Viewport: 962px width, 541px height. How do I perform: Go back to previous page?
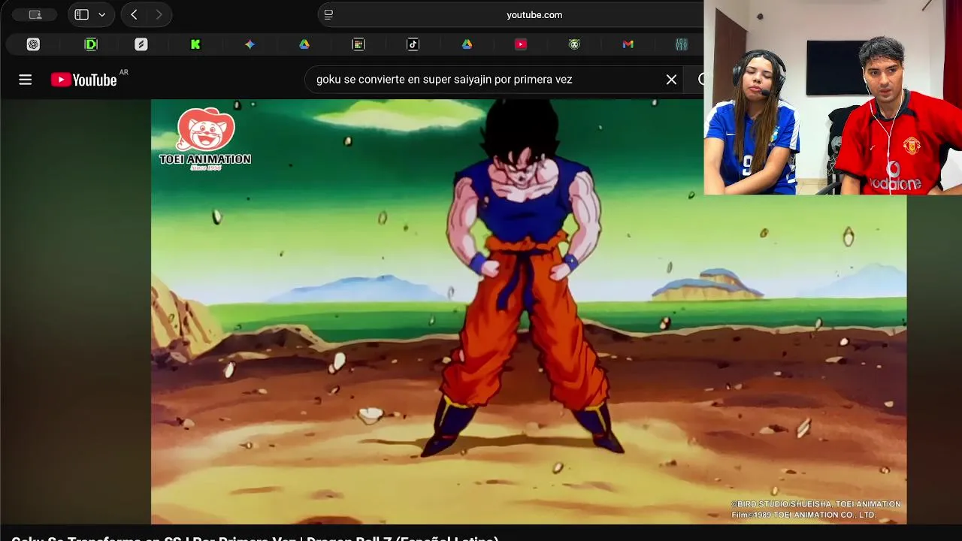(x=134, y=15)
